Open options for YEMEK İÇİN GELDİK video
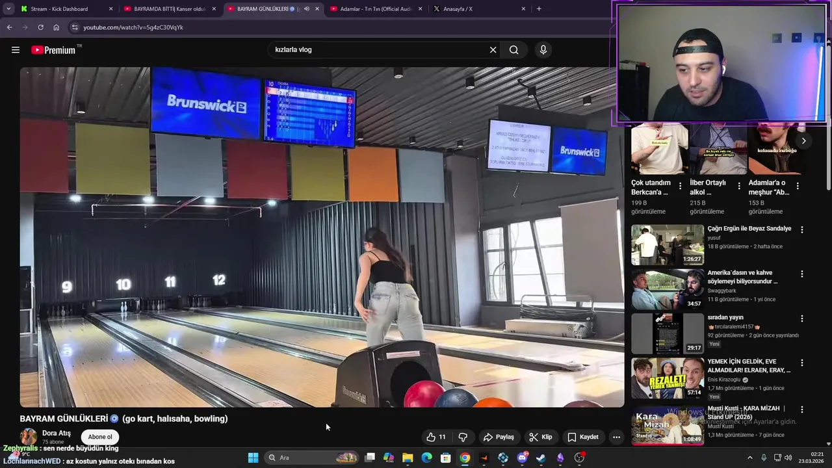 [x=802, y=363]
